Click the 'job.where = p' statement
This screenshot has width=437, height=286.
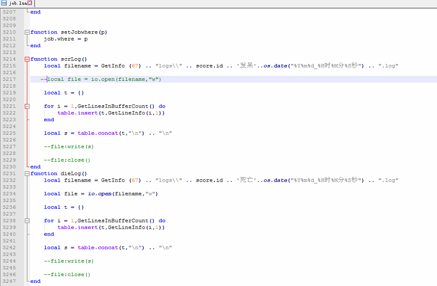pos(66,39)
